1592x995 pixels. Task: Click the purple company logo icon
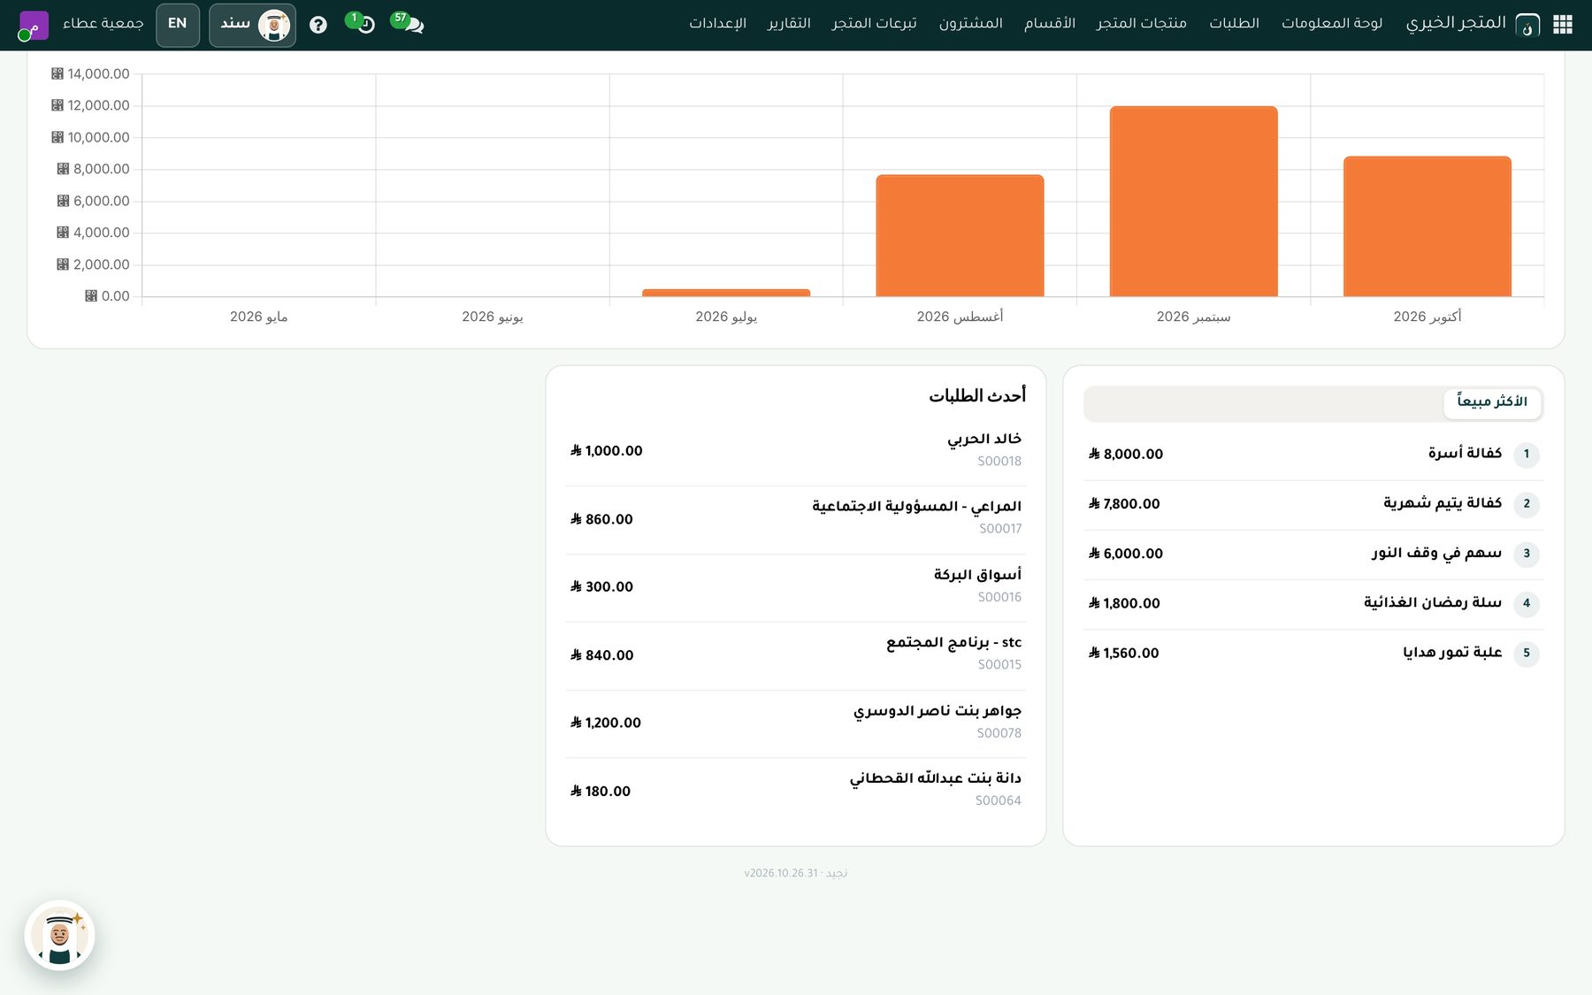[x=34, y=25]
